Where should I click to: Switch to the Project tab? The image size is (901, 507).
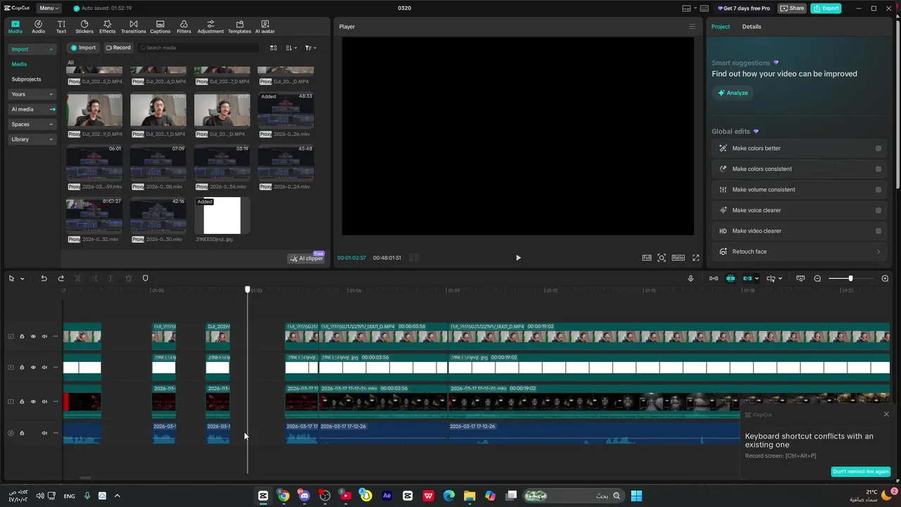point(720,27)
